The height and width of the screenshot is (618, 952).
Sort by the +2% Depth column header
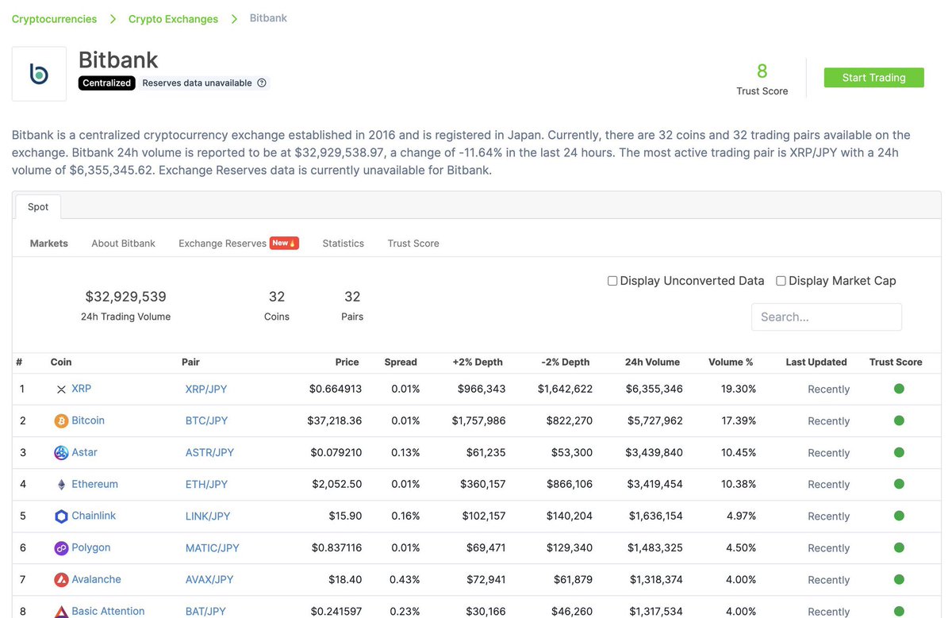pos(478,362)
